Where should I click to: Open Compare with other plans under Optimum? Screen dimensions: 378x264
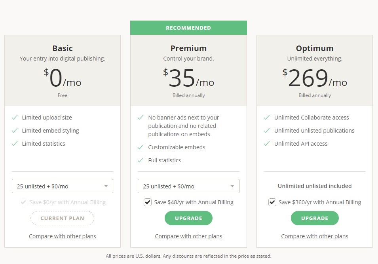[x=315, y=236]
